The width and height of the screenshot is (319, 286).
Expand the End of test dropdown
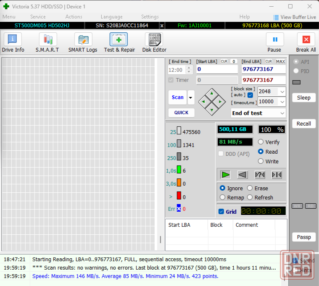click(x=282, y=113)
